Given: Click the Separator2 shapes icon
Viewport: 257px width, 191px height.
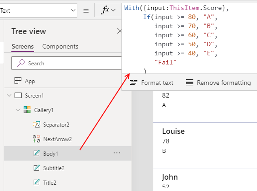Looking at the screenshot, I should pyautogui.click(x=36, y=124).
